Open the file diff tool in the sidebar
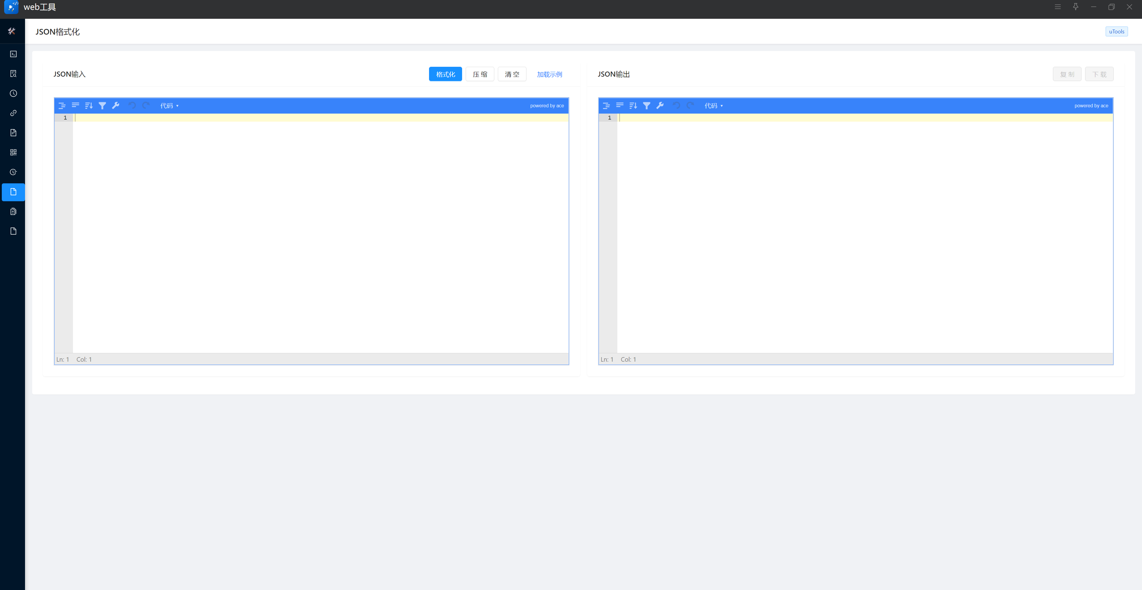The width and height of the screenshot is (1142, 590). [x=13, y=212]
